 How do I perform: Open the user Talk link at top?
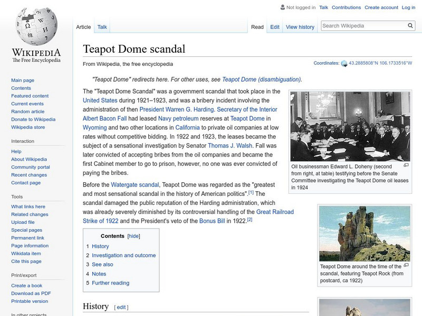(x=323, y=7)
